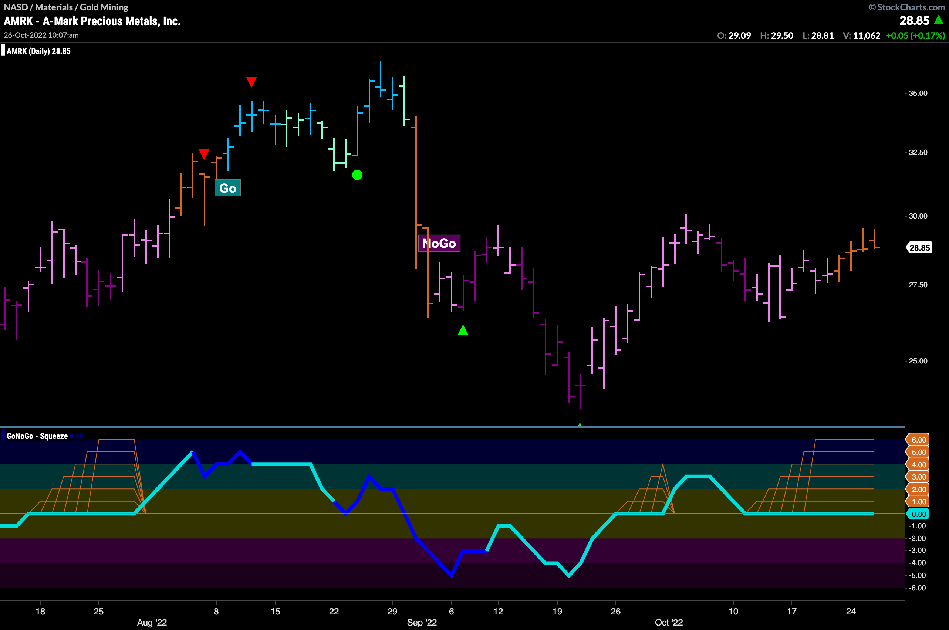949x630 pixels.
Task: Click the 27.50 price axis label
Action: tap(918, 284)
